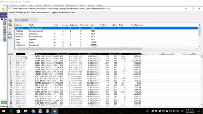Open the Windows Start menu
The height and width of the screenshot is (114, 203).
[x=3, y=111]
